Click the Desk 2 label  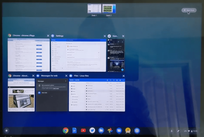(x=109, y=15)
